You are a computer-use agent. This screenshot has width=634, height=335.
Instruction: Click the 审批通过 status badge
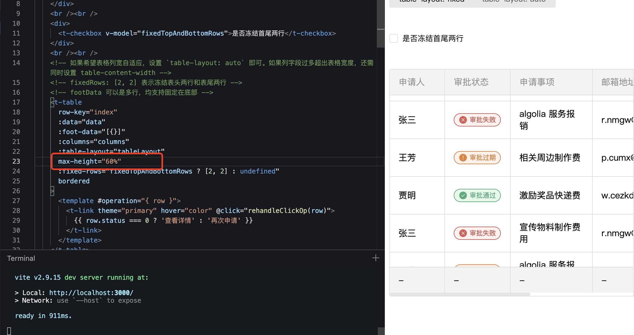[477, 195]
